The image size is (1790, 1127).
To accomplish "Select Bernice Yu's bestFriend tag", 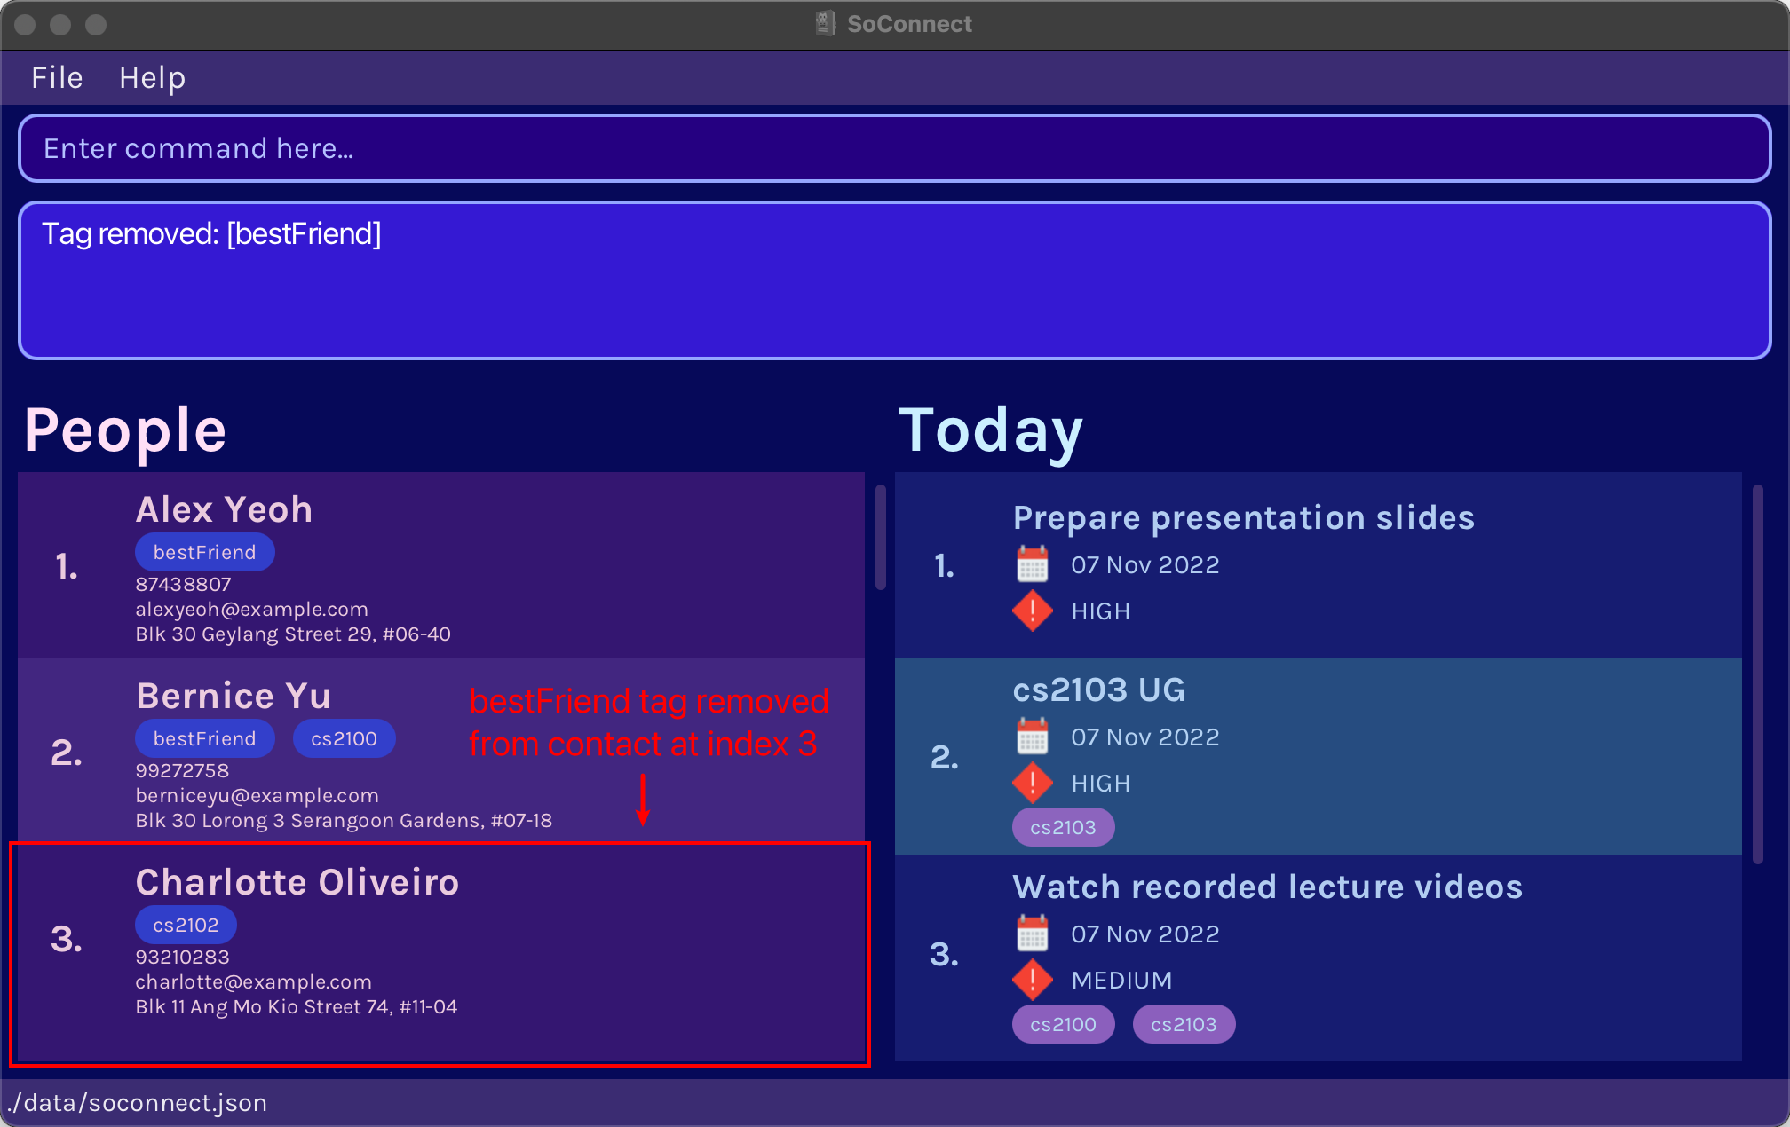I will point(205,738).
